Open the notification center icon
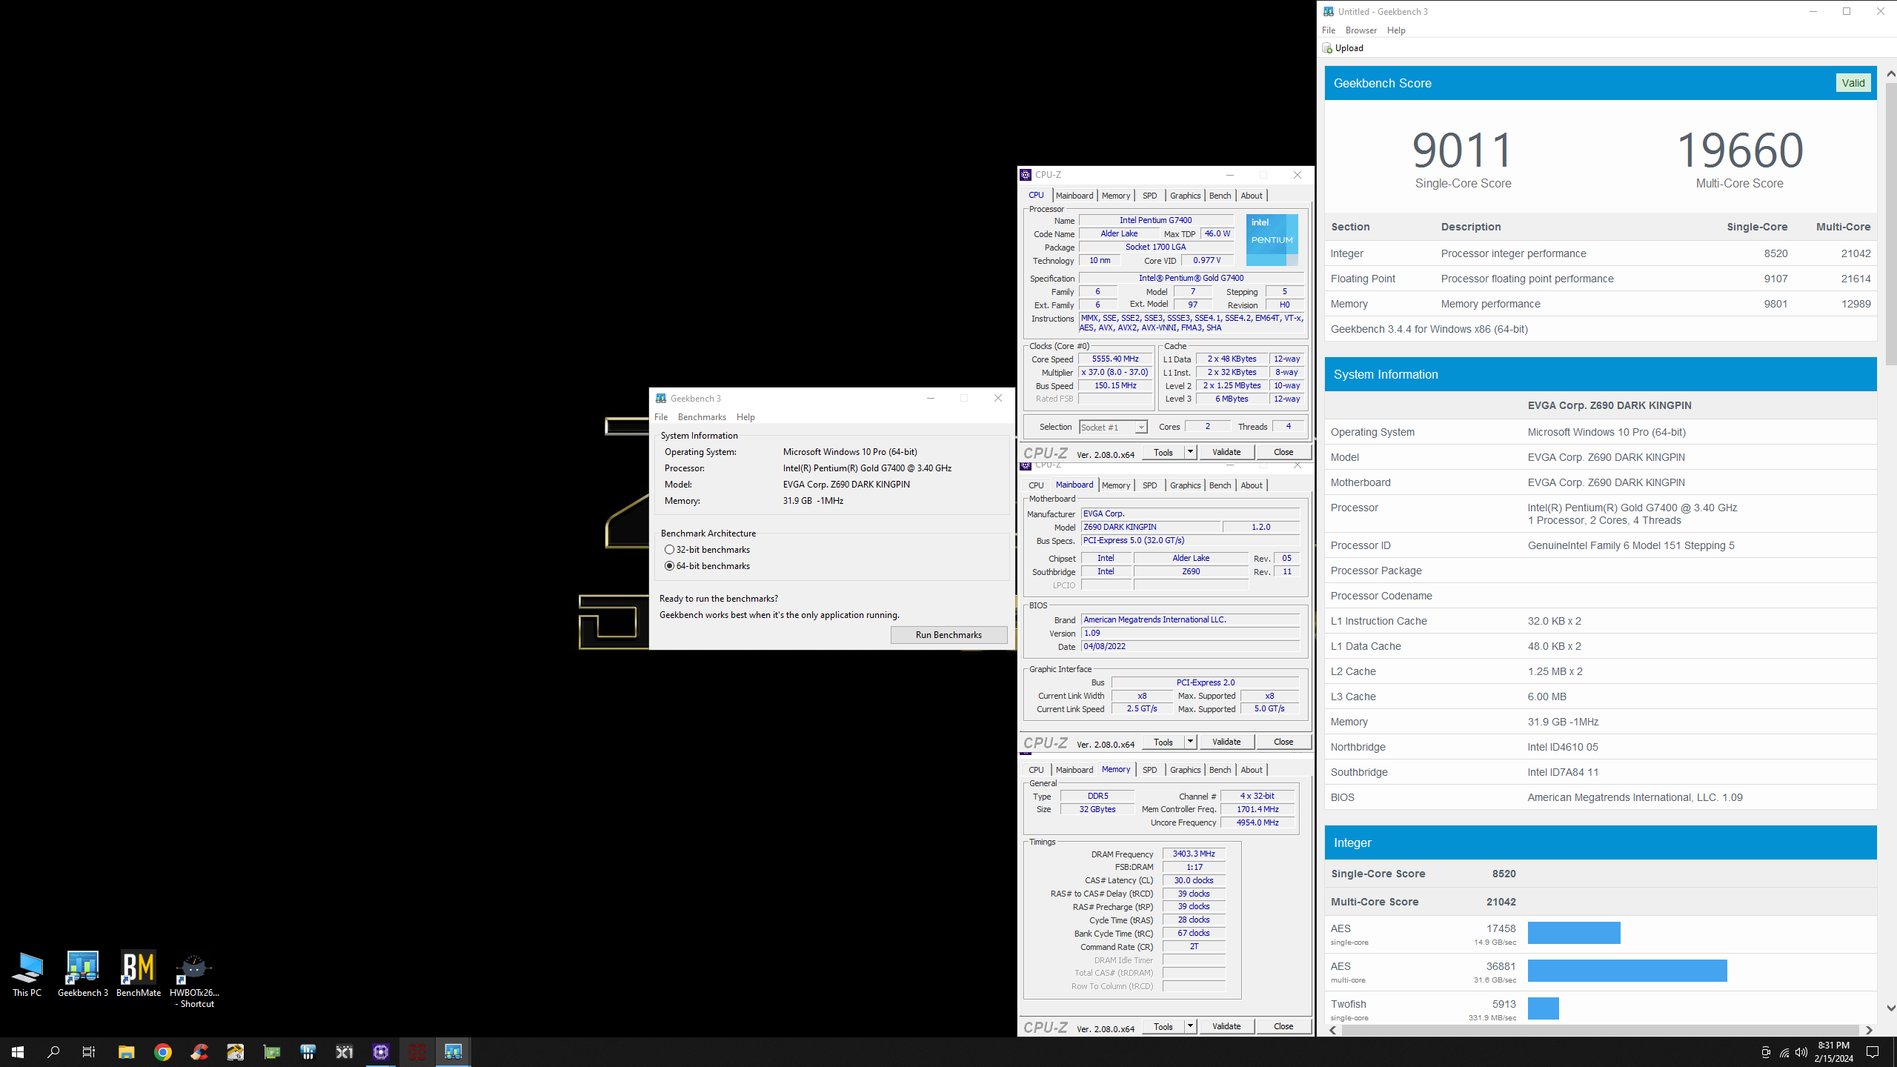1897x1067 pixels. pos(1873,1052)
